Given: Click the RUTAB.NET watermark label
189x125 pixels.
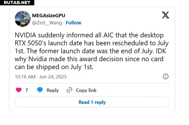Looking at the screenshot, I should tap(17, 3).
